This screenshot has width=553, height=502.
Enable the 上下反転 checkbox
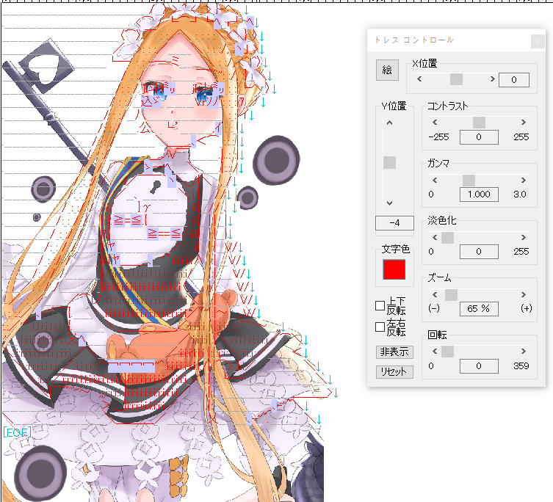[380, 305]
